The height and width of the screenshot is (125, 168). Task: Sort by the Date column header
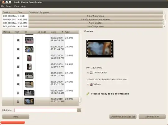[x=57, y=32]
